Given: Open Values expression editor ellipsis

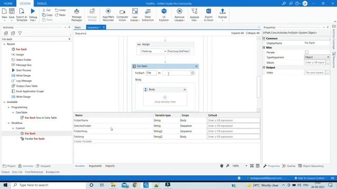Looking at the screenshot, I should (328, 62).
